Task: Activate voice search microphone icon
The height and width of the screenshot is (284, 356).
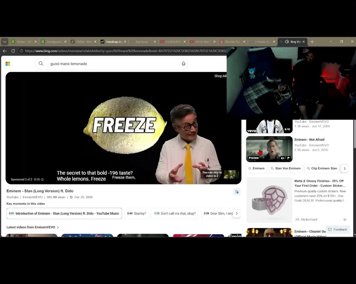Action: (184, 64)
